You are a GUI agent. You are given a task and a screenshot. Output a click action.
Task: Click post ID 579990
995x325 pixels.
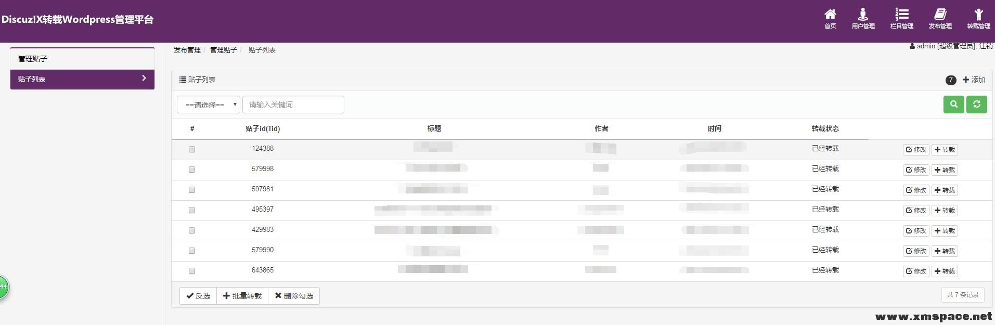(263, 250)
